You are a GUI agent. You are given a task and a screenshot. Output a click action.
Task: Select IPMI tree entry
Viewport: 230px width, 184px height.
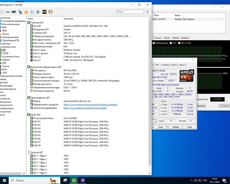4,31
